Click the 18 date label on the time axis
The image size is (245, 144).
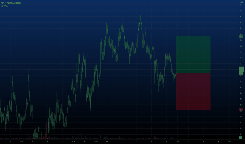click(11, 141)
